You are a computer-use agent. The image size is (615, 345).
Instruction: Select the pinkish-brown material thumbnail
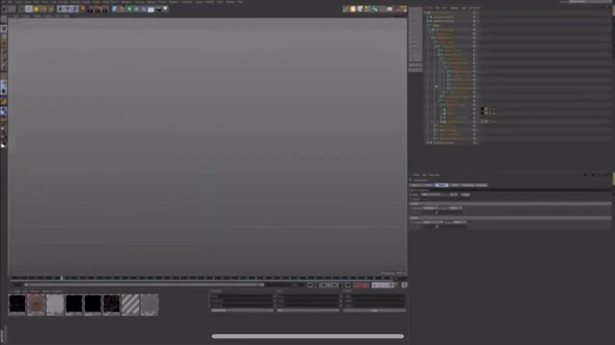point(36,305)
